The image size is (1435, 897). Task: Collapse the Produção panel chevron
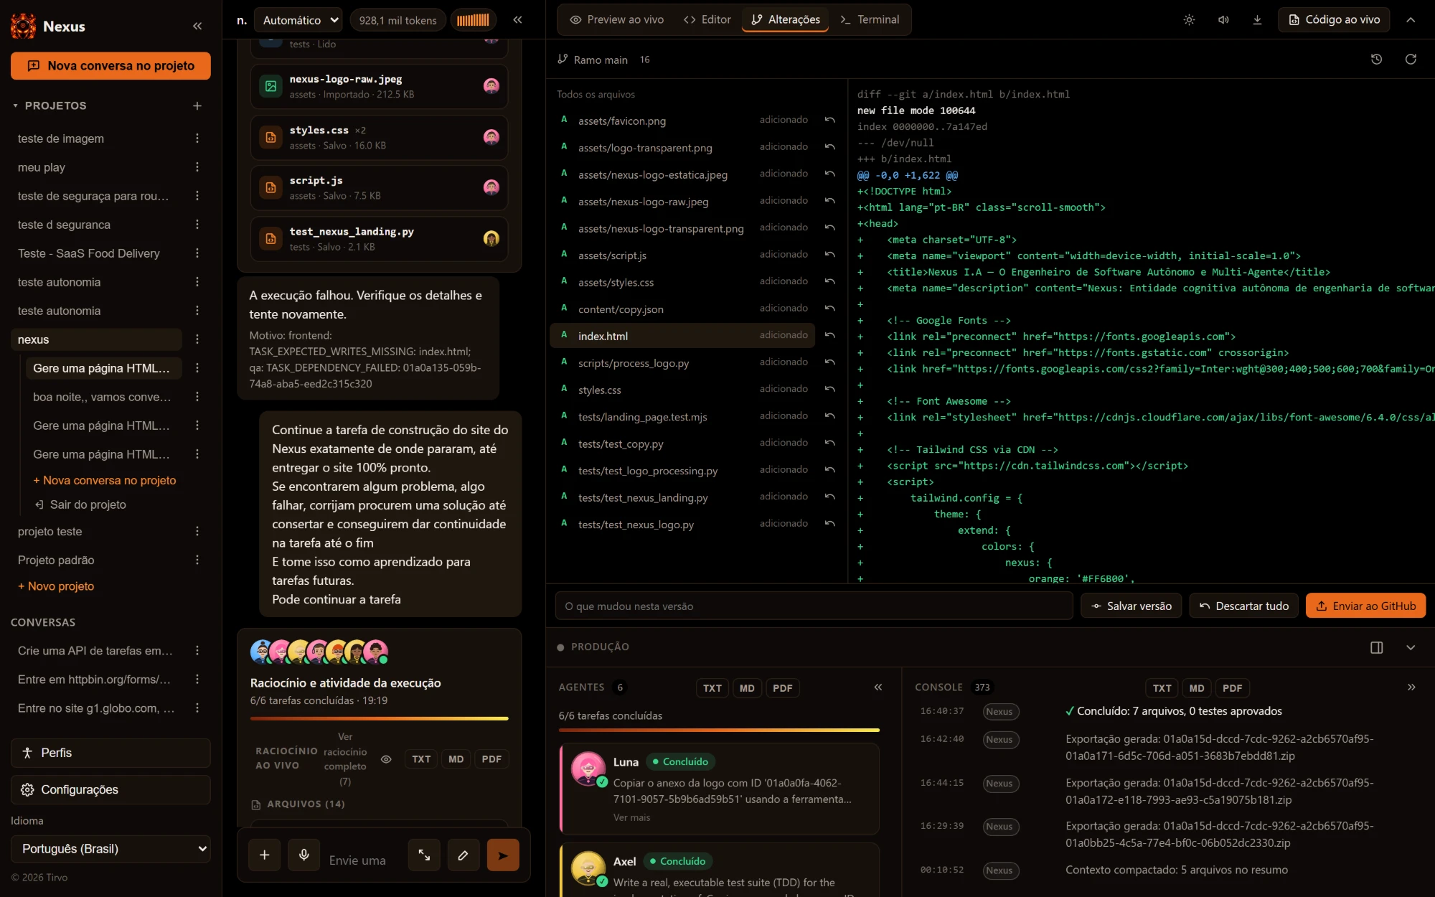point(1411,647)
